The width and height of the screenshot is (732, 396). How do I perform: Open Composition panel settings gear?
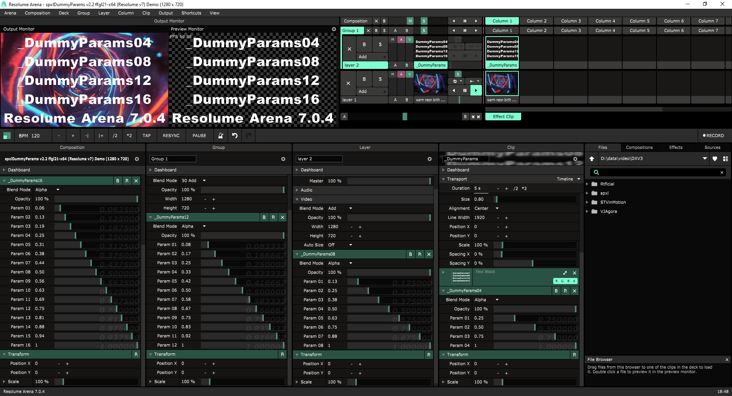click(137, 159)
